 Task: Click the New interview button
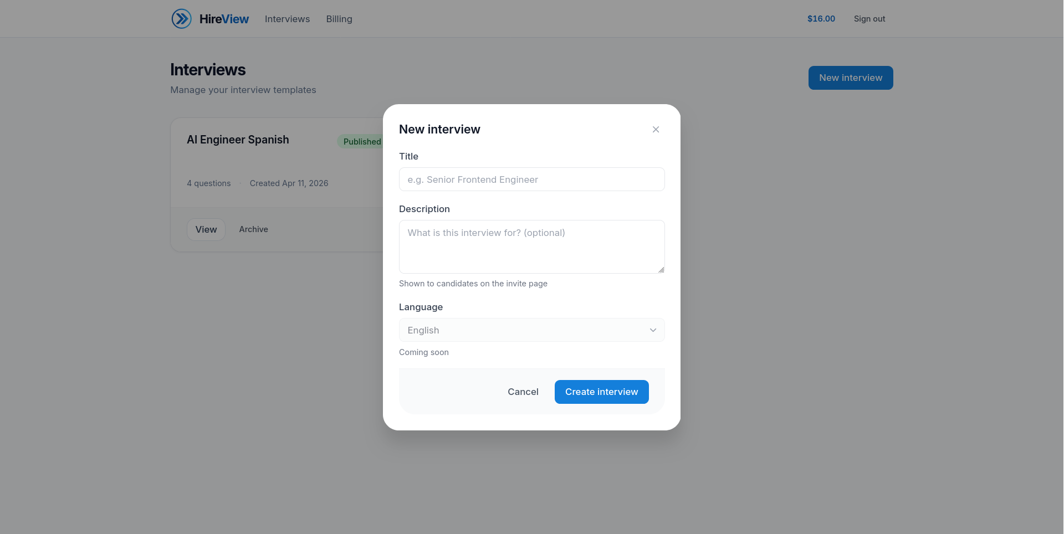coord(850,78)
